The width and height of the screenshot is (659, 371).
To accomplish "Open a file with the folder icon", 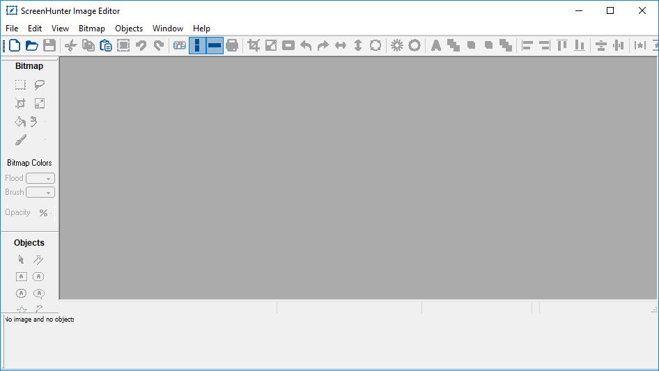I will pyautogui.click(x=32, y=46).
